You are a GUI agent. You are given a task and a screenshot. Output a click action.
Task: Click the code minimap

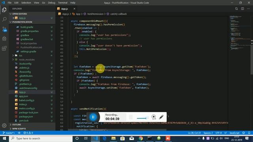[x=240, y=33]
